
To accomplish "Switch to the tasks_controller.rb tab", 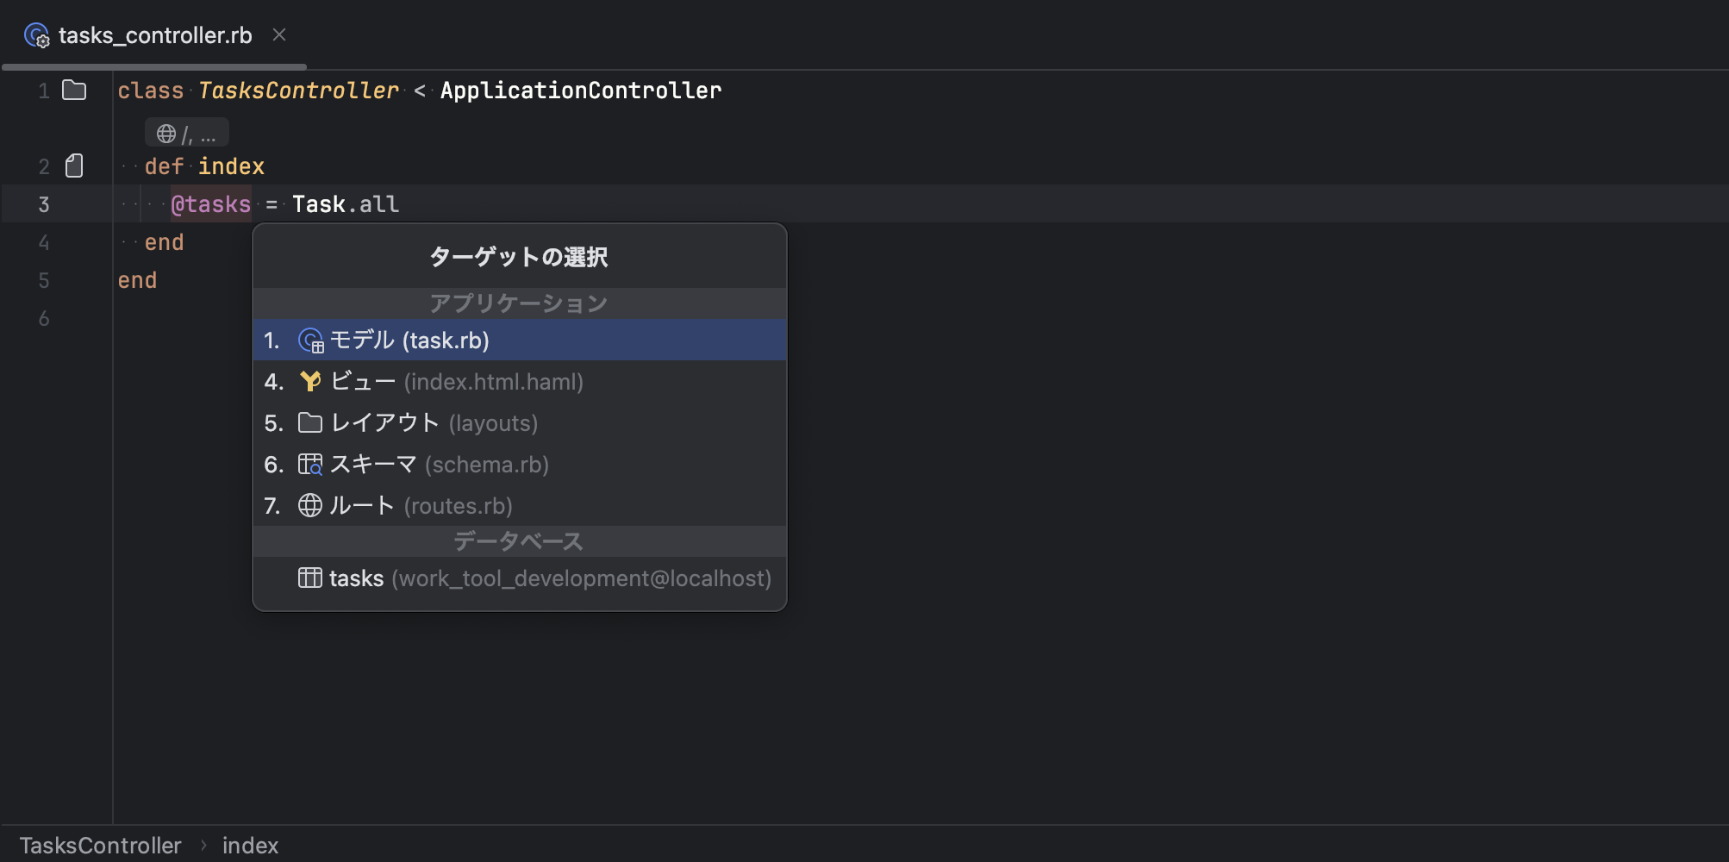I will click(155, 35).
